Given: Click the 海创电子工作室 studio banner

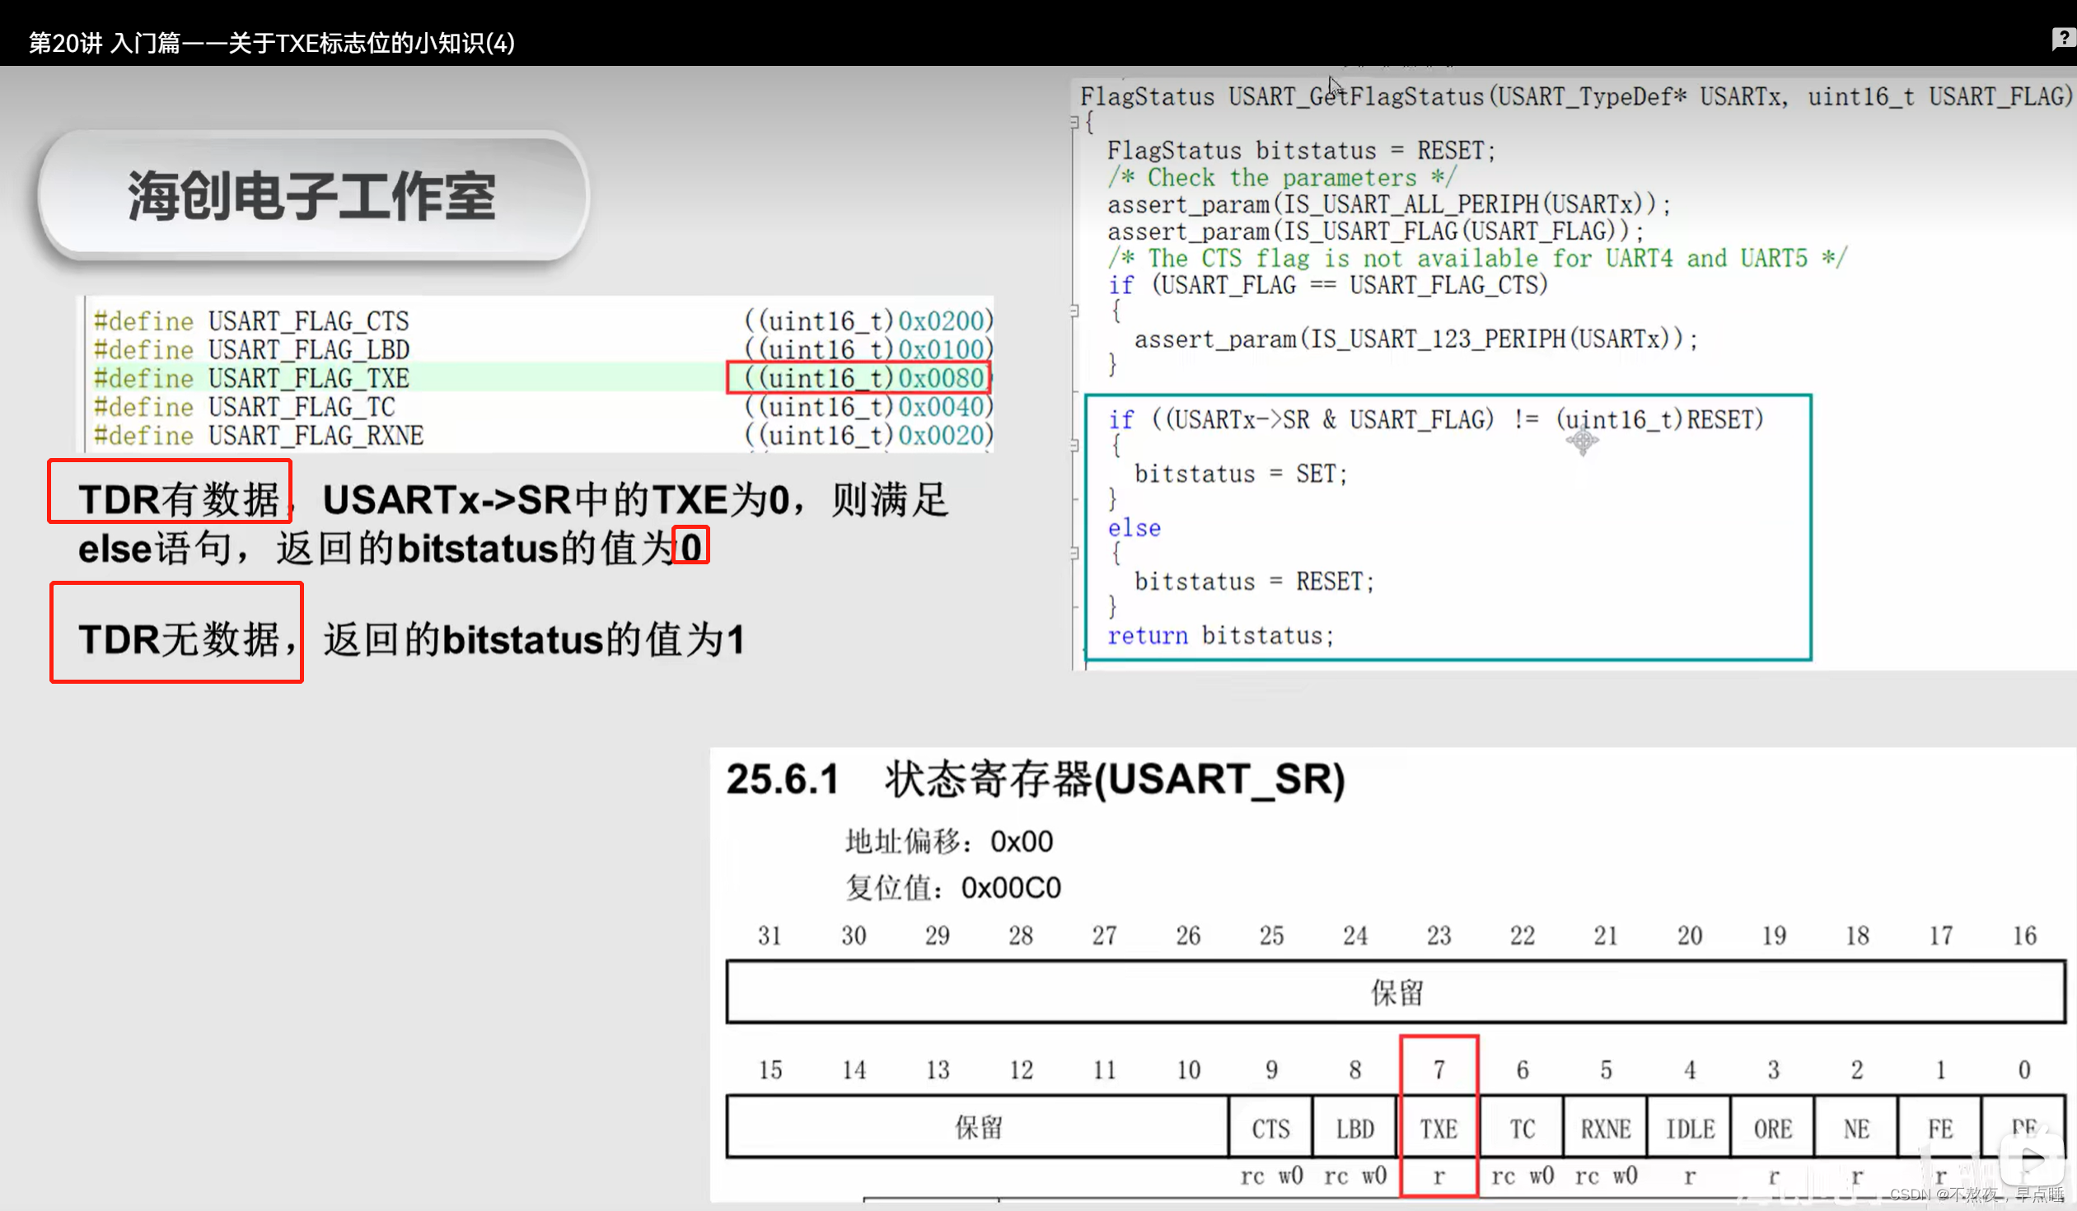Looking at the screenshot, I should coord(312,196).
